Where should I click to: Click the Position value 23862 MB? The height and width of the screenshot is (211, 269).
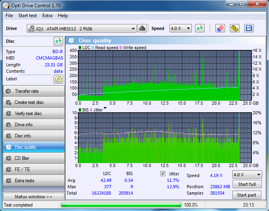(220, 187)
